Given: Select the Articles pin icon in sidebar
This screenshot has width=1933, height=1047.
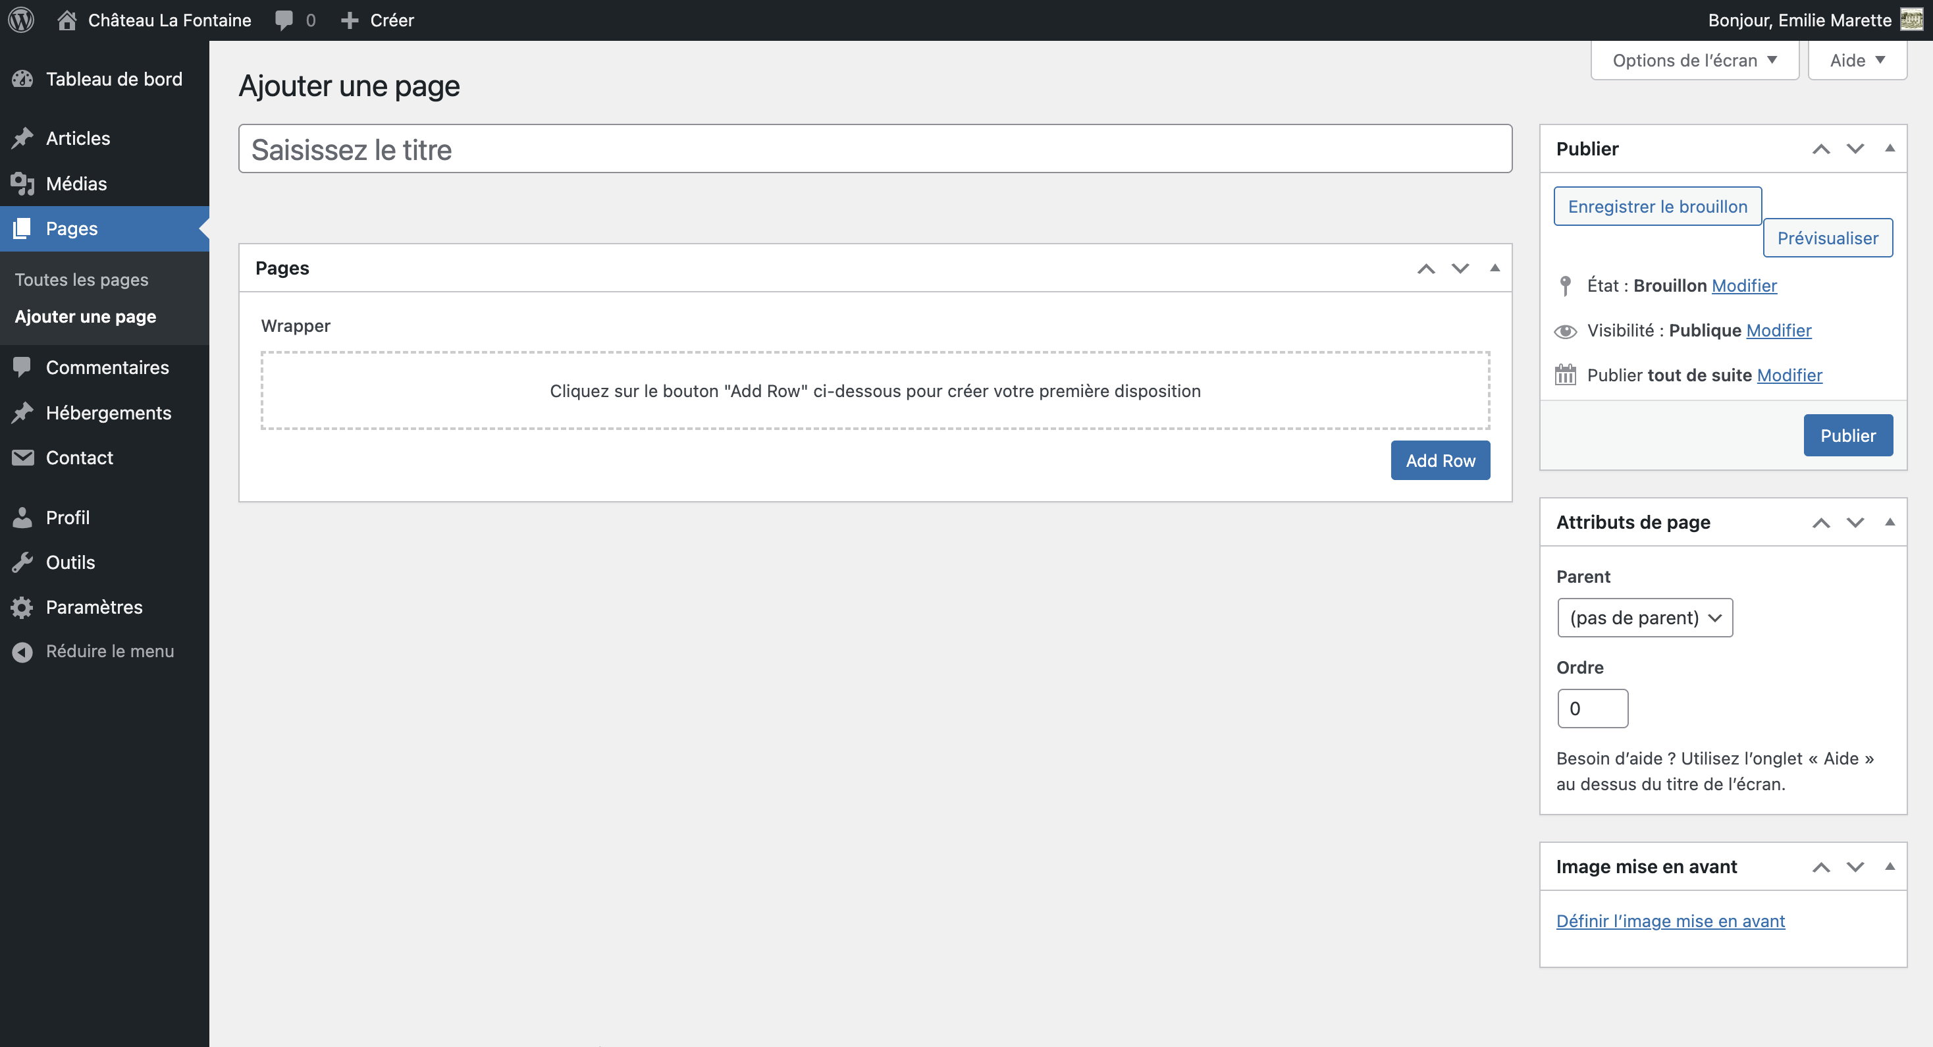Looking at the screenshot, I should pyautogui.click(x=23, y=138).
